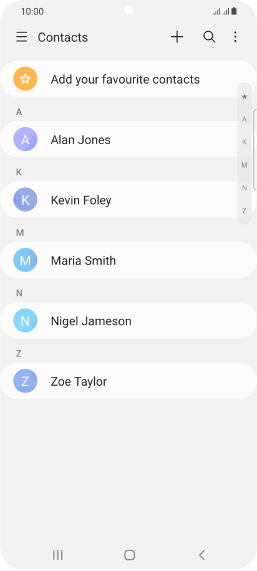
Task: Open the contacts search magnifier
Action: [x=210, y=37]
